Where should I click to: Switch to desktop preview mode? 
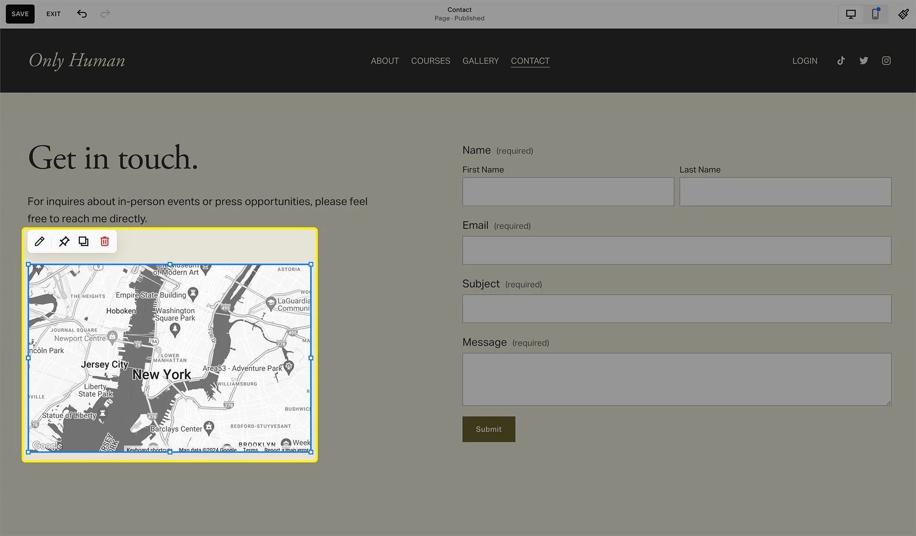[850, 14]
